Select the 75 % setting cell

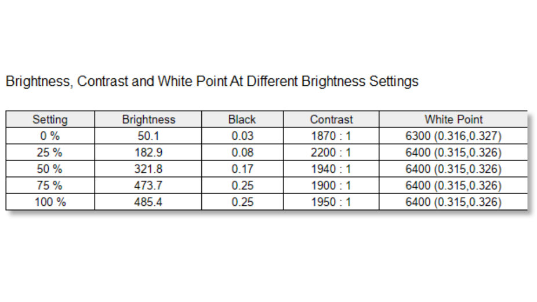[50, 186]
